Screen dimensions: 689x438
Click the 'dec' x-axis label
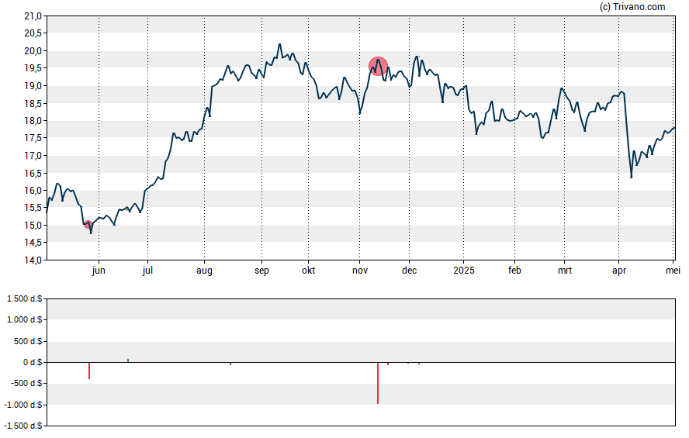click(x=409, y=271)
